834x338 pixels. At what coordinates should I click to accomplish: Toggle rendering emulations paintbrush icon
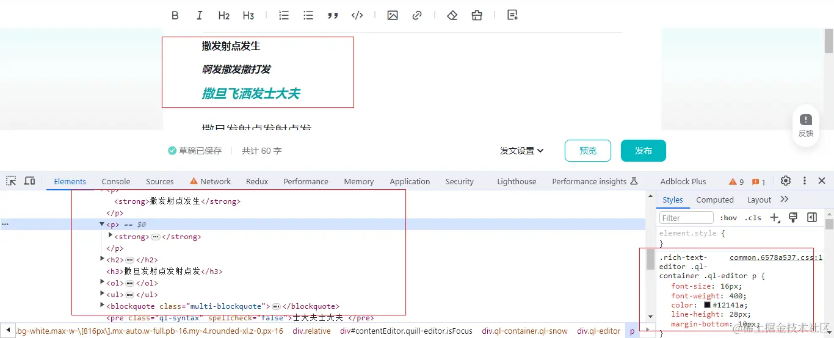point(793,217)
